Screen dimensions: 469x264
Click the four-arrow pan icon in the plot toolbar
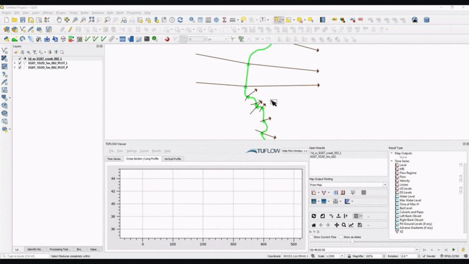pos(336,225)
